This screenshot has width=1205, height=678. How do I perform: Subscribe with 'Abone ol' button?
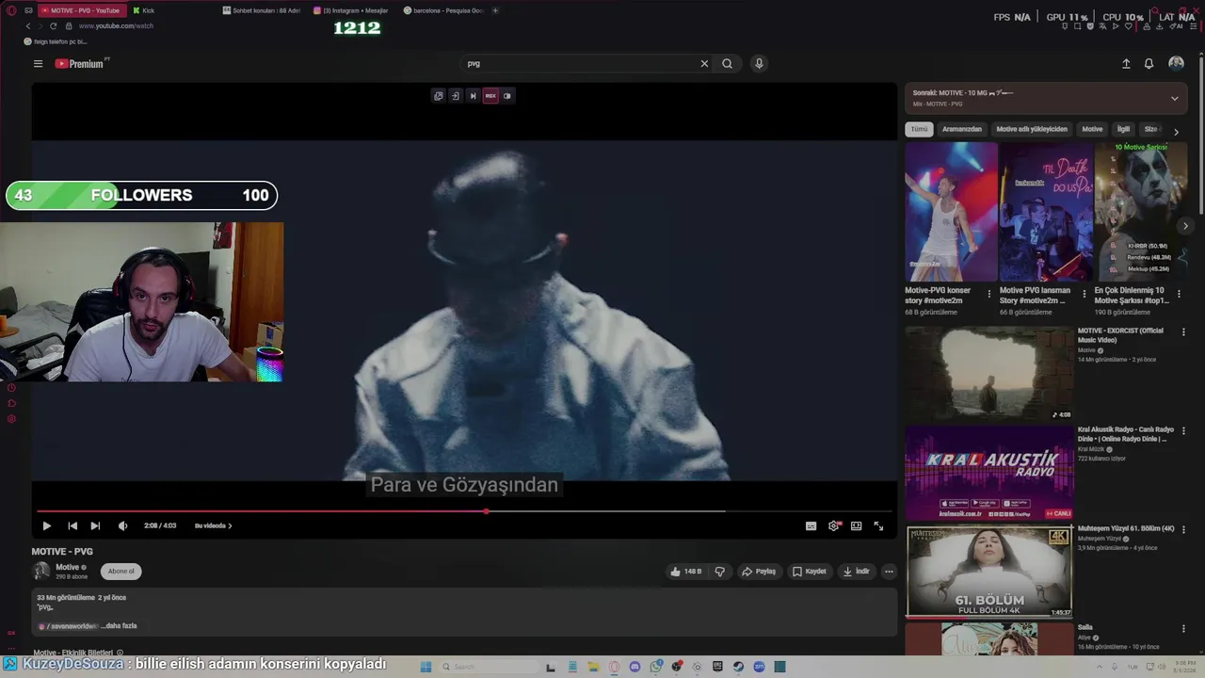coord(120,572)
